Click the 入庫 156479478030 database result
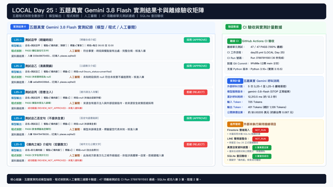 click(51, 134)
